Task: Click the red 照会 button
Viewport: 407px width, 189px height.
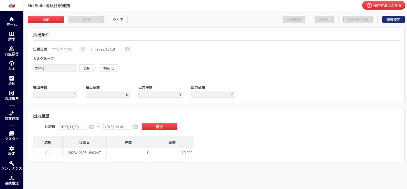Action: pos(159,127)
